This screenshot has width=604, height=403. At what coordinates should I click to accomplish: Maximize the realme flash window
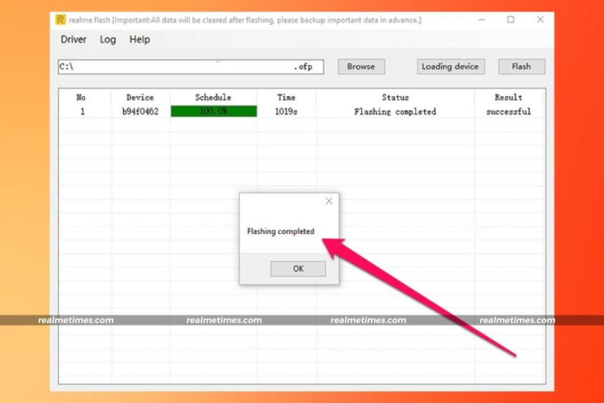pos(511,19)
